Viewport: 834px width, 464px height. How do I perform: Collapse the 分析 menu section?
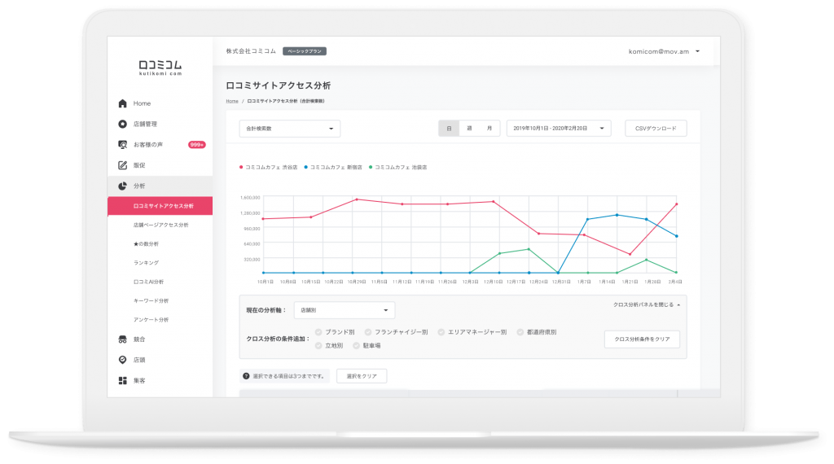(160, 186)
